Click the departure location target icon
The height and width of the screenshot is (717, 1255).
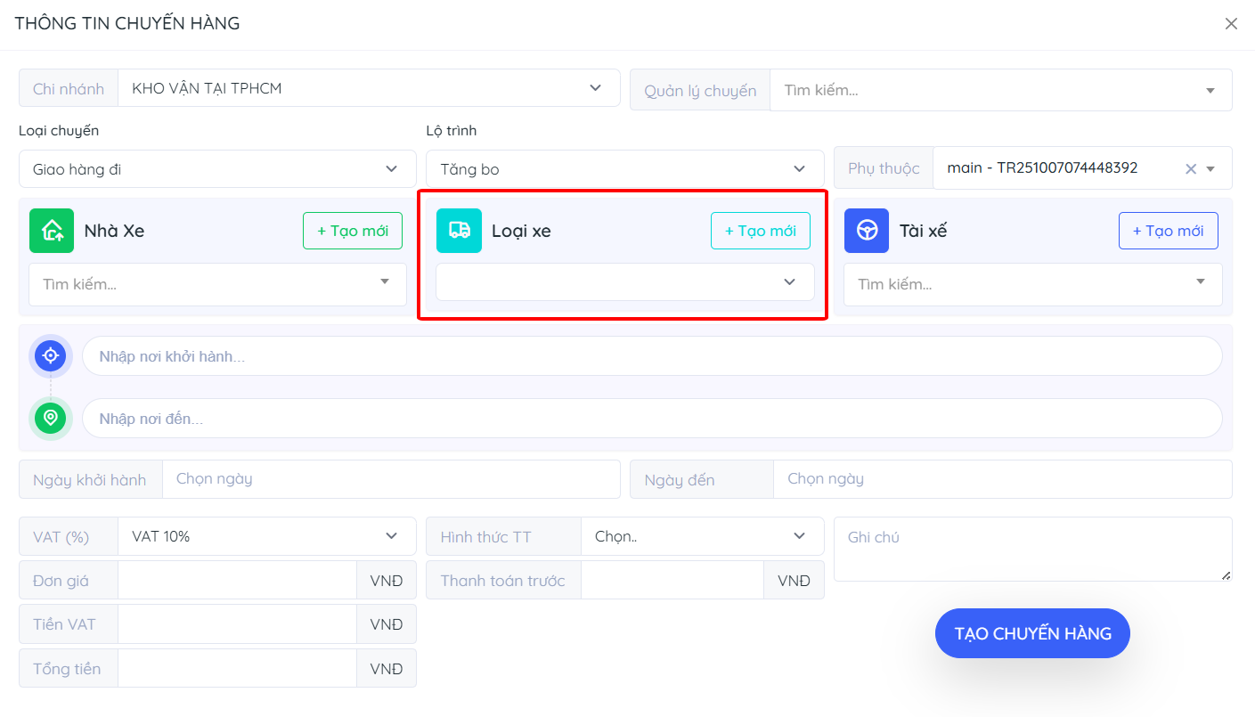coord(51,356)
